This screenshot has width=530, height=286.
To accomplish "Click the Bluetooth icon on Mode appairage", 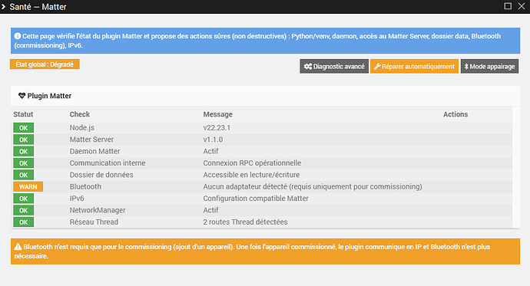I will (x=466, y=67).
